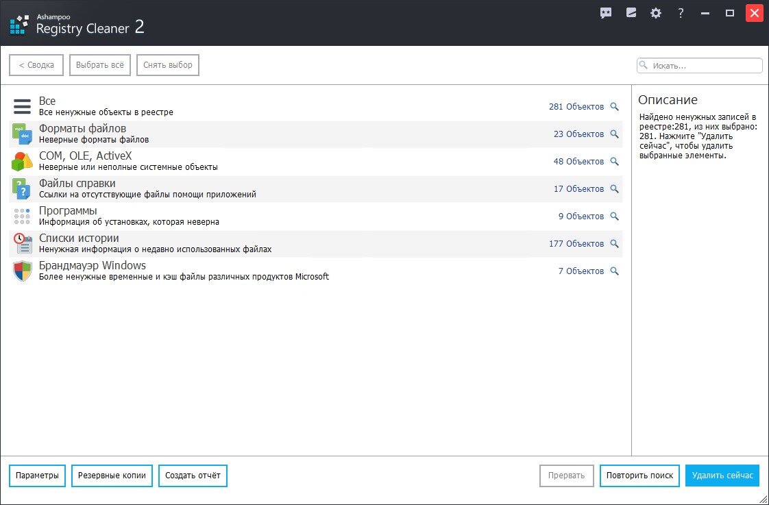Select 'Списки истории' row title
This screenshot has width=769, height=505.
tap(78, 238)
